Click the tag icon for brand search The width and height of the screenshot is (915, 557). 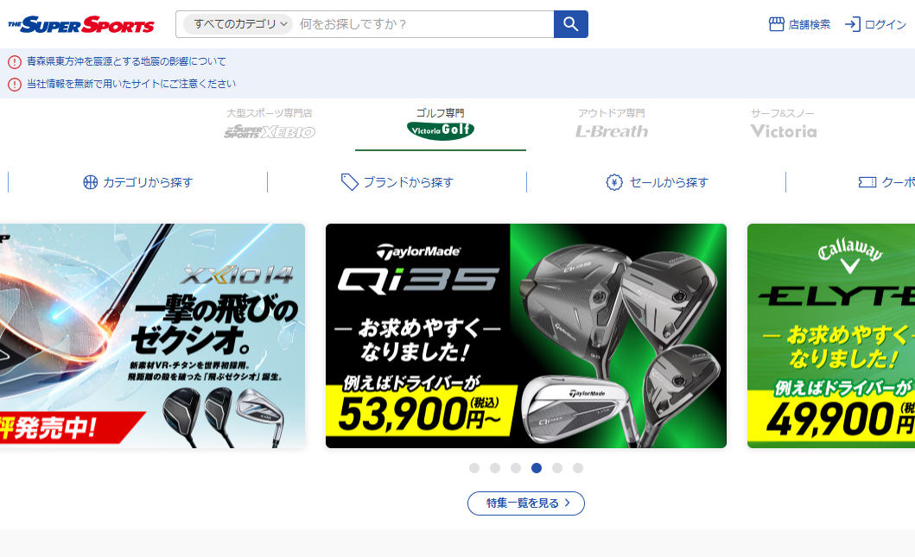(349, 182)
